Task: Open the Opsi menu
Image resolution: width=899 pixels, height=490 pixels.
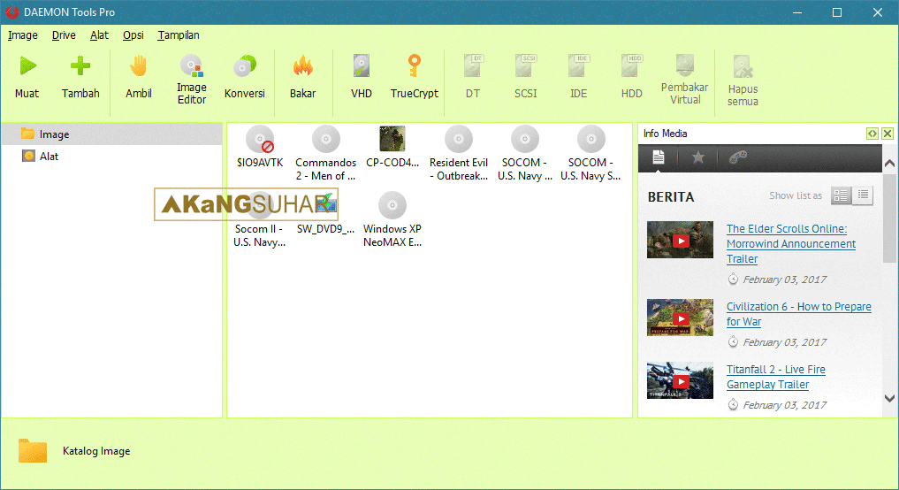Action: pyautogui.click(x=133, y=35)
